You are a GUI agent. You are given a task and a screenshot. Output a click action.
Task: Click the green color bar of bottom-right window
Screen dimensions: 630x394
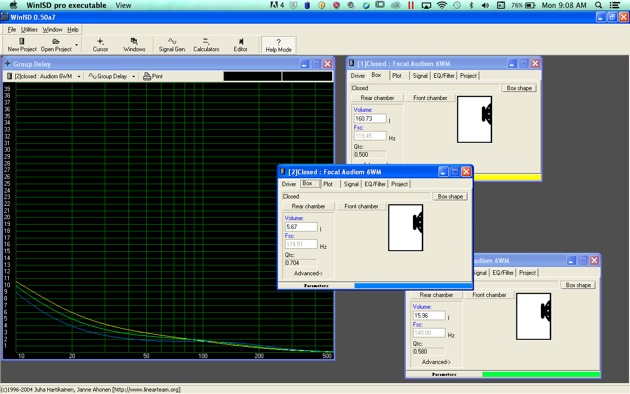pyautogui.click(x=541, y=374)
